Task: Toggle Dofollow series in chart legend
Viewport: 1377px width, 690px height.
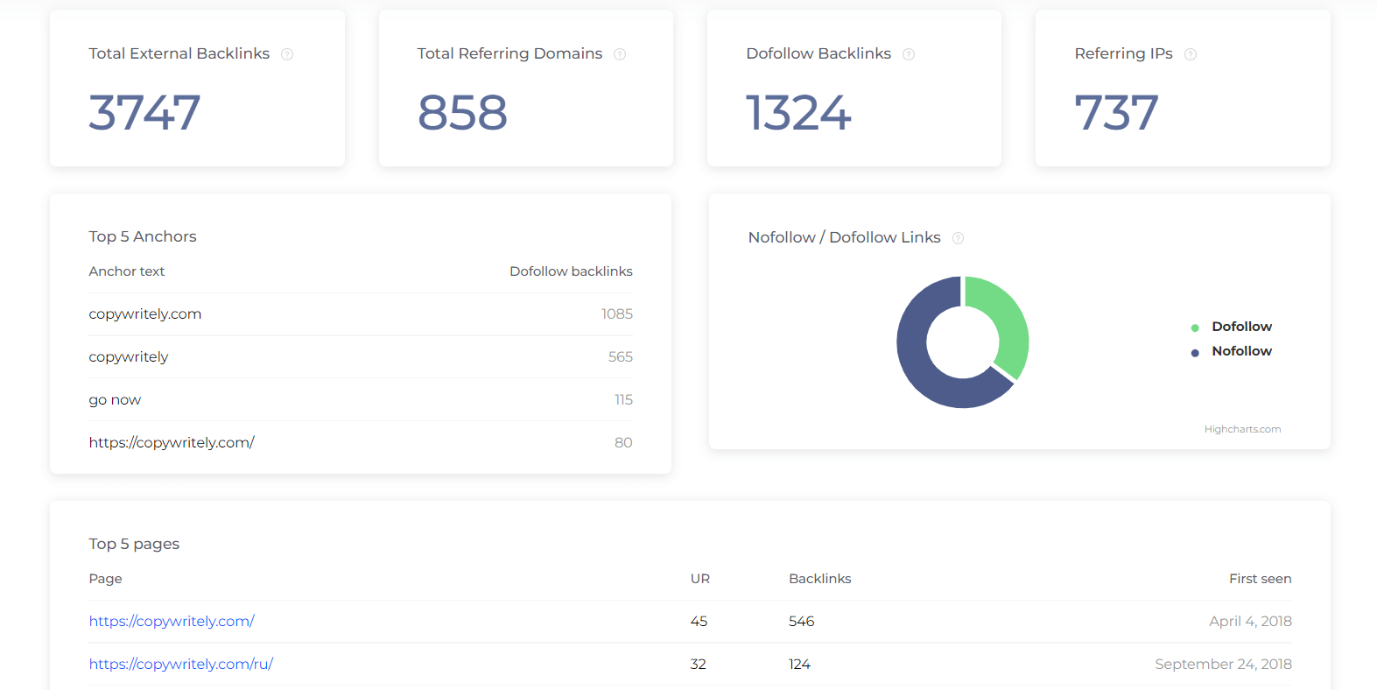Action: [x=1232, y=327]
